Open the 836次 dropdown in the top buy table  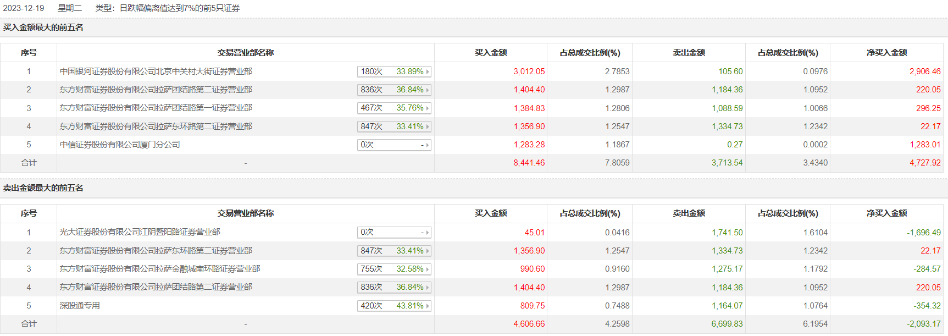[x=393, y=90]
